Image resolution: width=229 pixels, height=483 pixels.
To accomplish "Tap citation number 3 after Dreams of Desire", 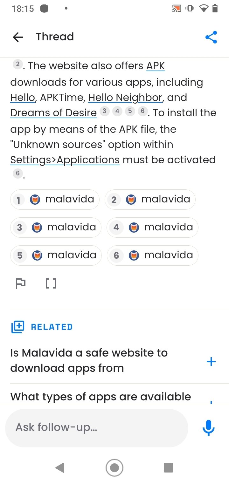I will point(104,111).
